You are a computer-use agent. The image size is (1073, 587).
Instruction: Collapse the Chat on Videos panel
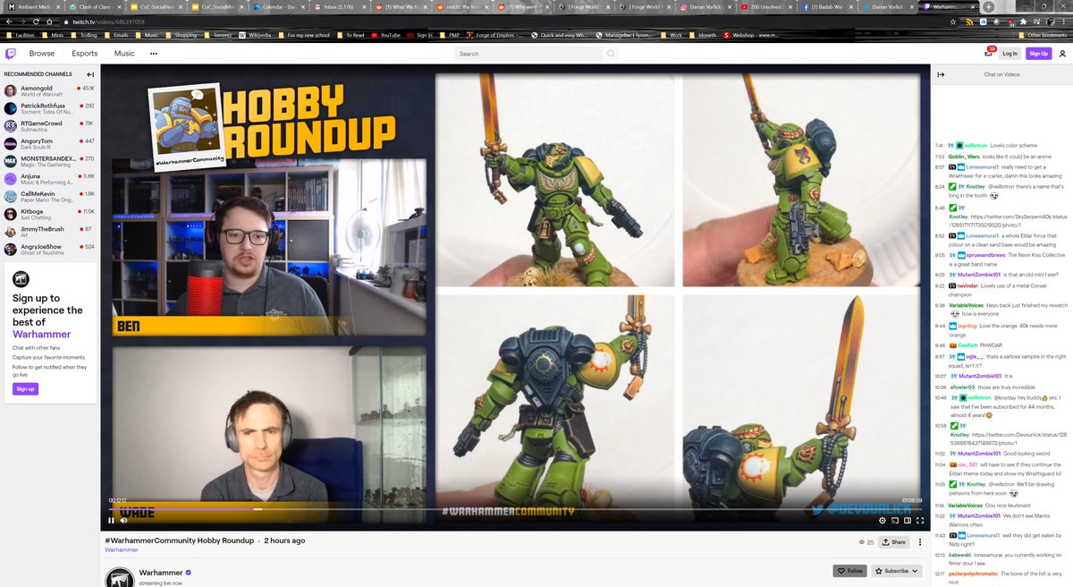click(941, 74)
